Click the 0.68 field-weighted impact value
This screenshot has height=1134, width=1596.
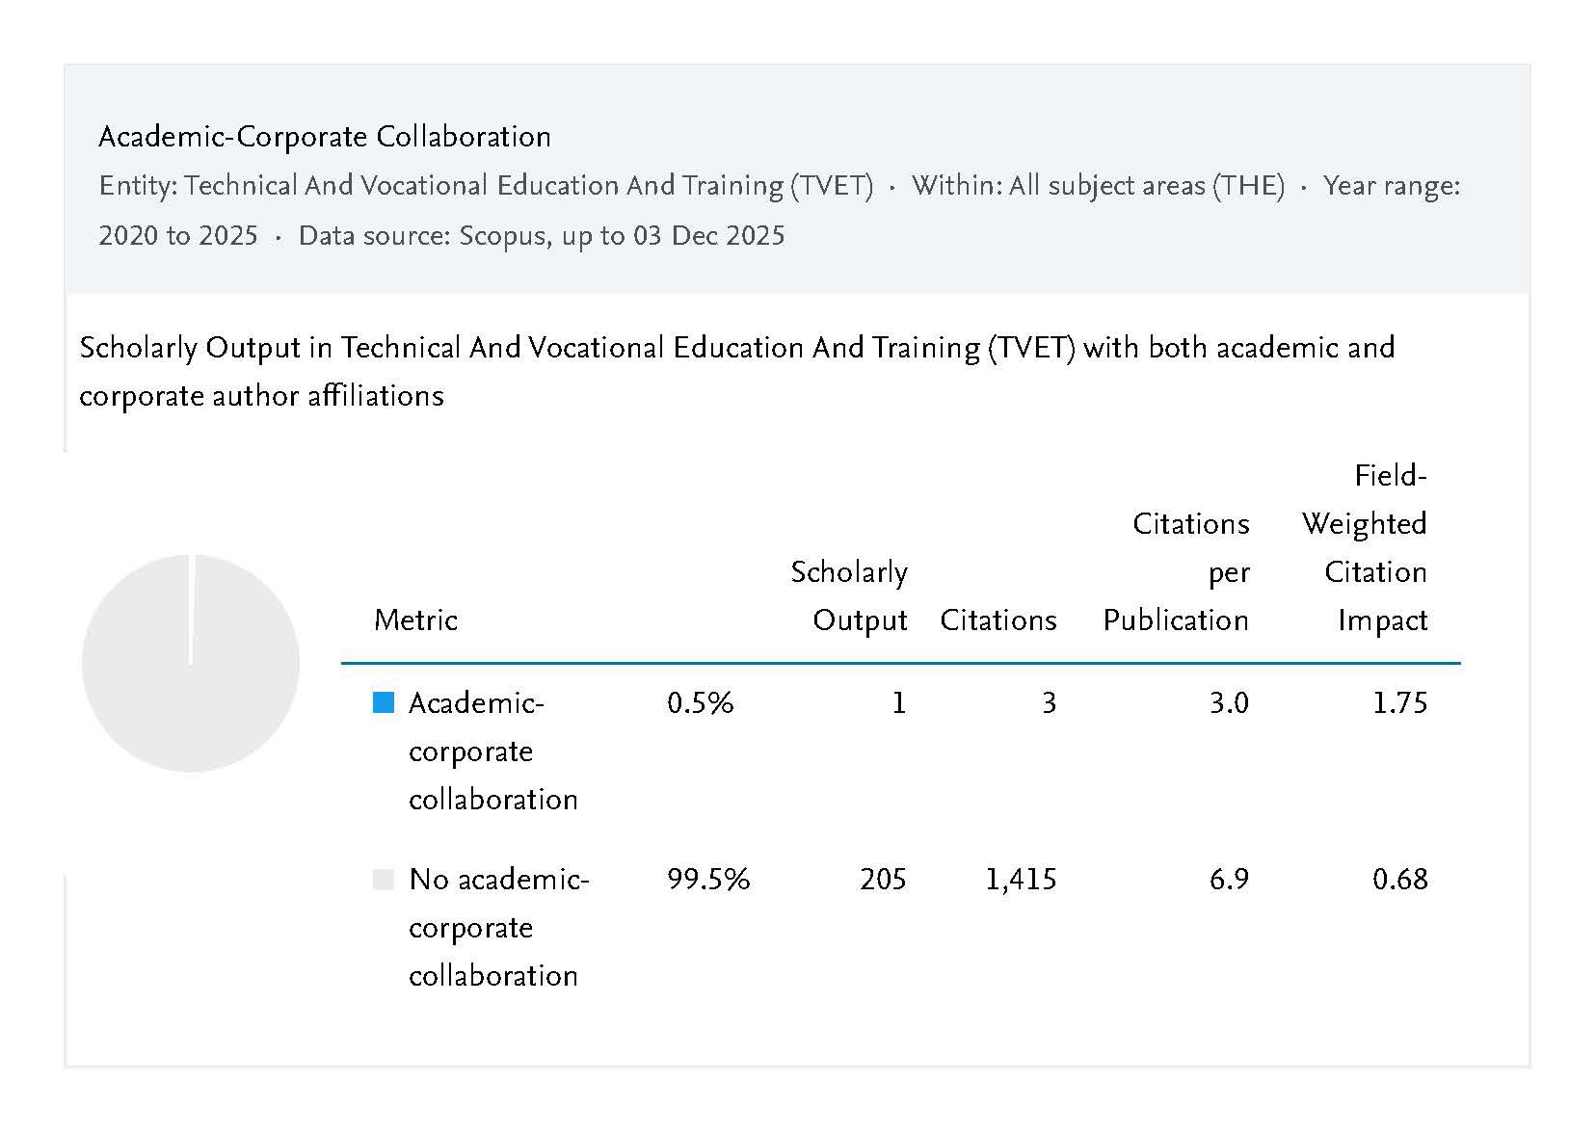[1399, 880]
